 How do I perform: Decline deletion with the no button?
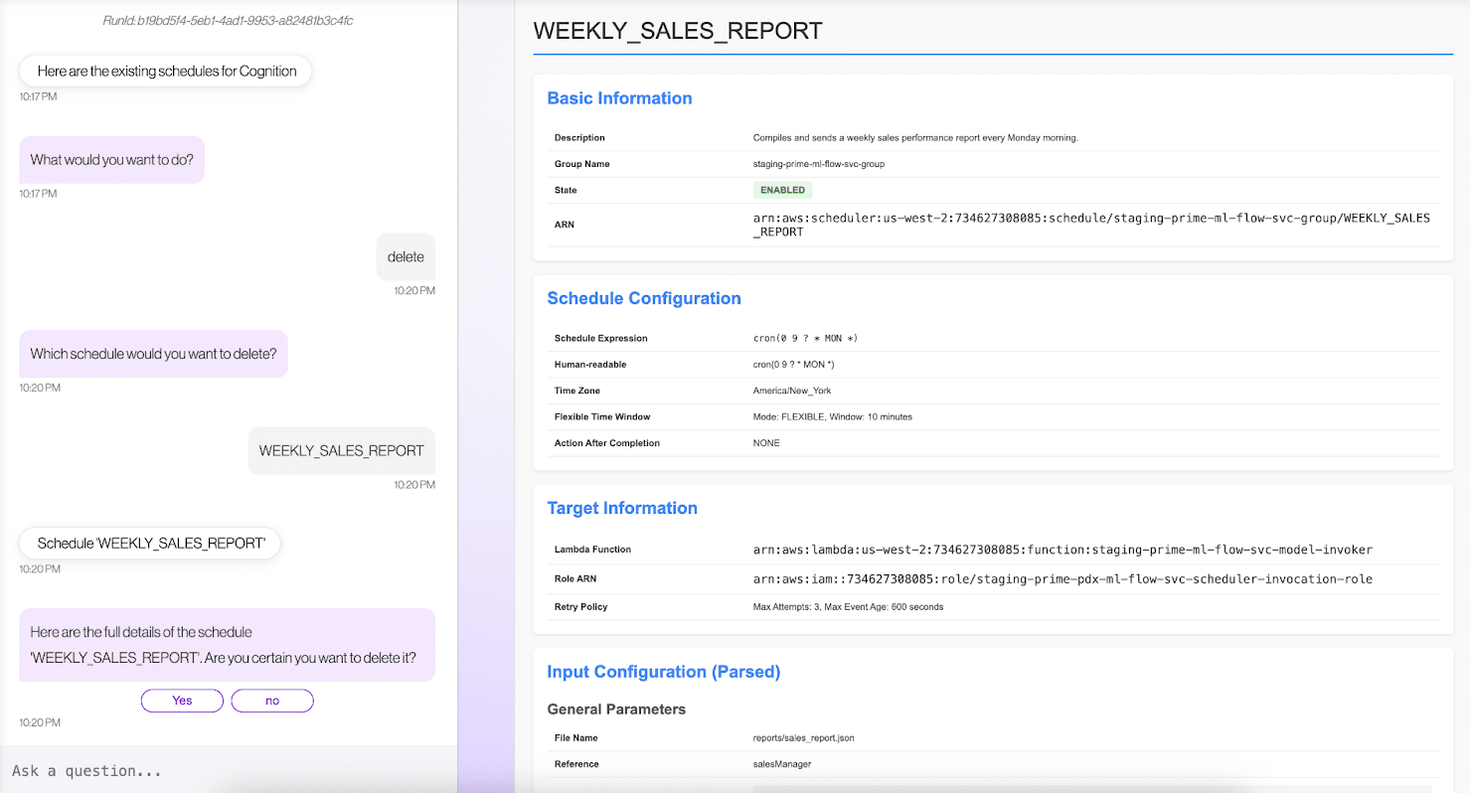click(272, 701)
